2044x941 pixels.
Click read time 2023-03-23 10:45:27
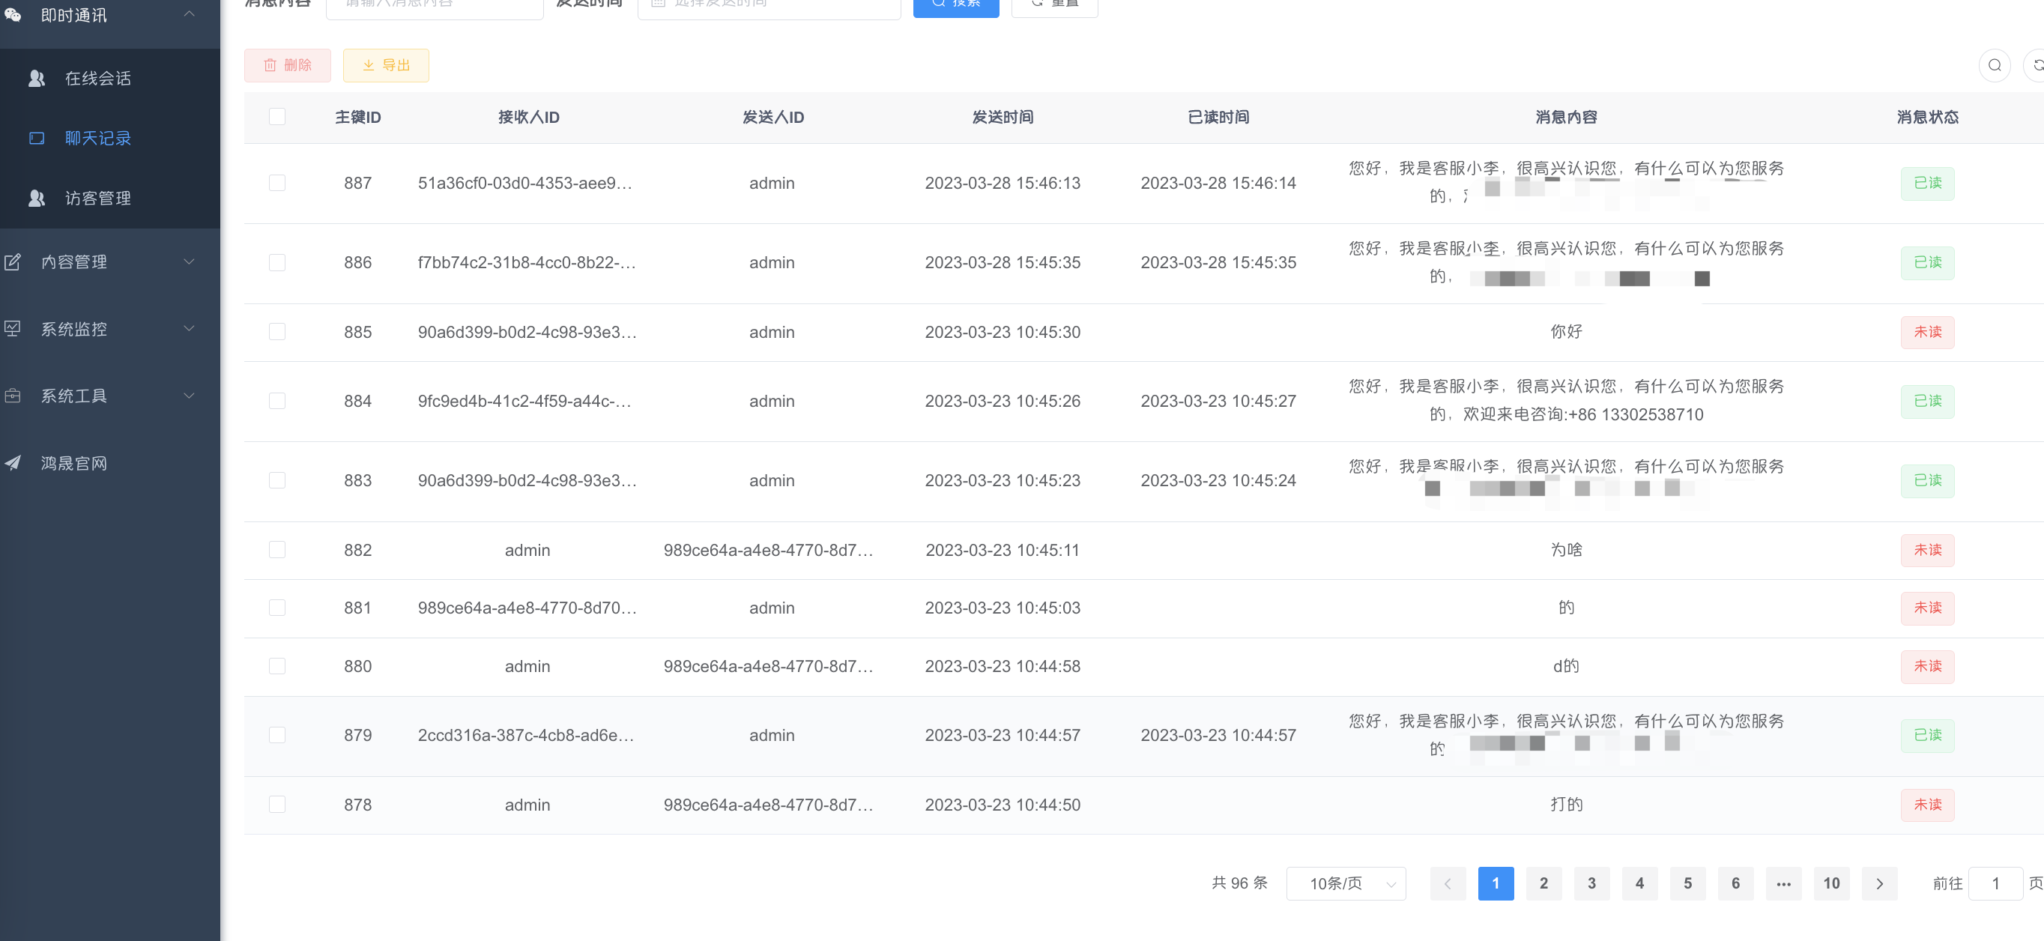click(1218, 401)
